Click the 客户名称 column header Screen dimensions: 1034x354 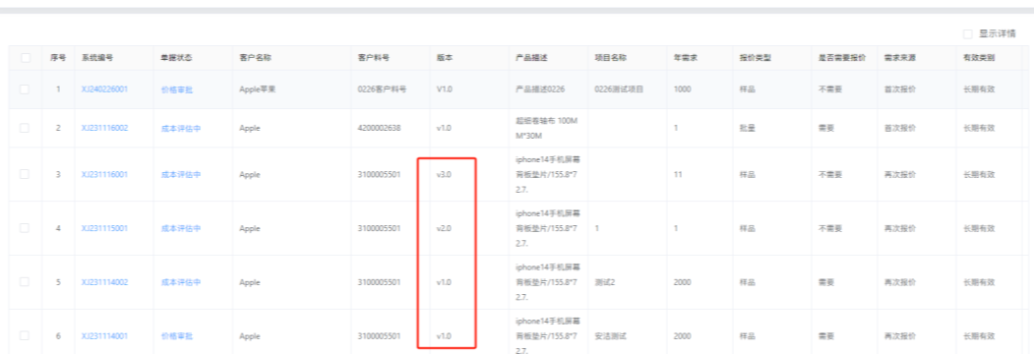pyautogui.click(x=255, y=58)
